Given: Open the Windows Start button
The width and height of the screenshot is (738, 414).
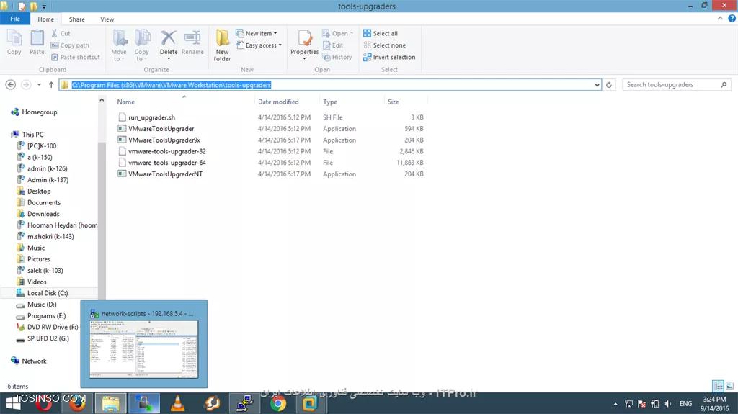Looking at the screenshot, I should (x=13, y=403).
